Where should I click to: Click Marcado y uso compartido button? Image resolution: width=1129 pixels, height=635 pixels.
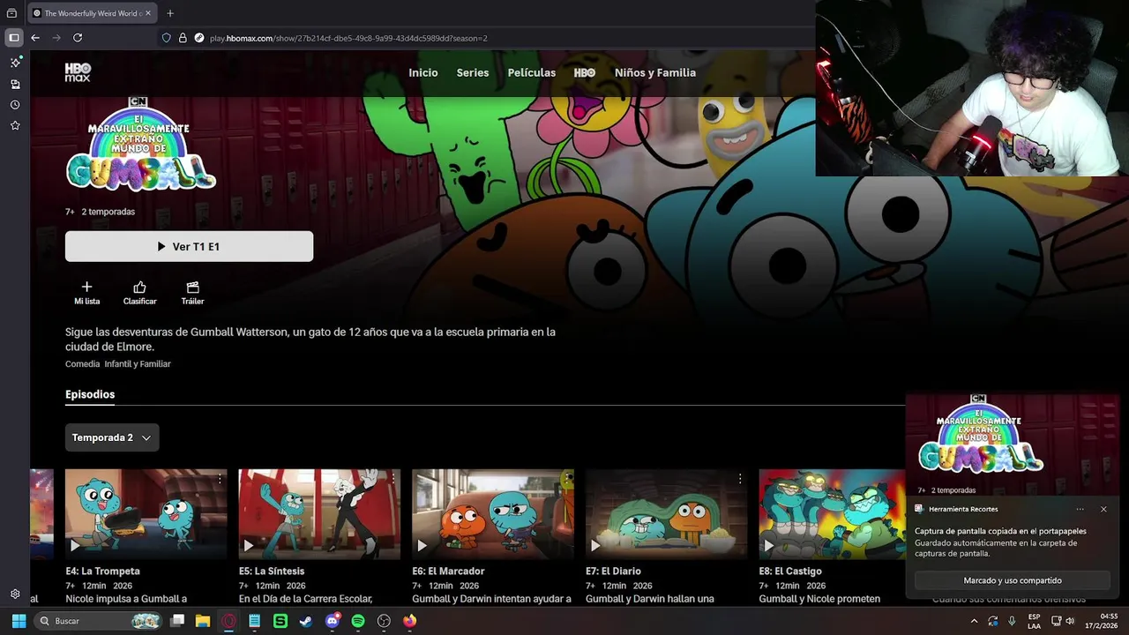pyautogui.click(x=1013, y=580)
